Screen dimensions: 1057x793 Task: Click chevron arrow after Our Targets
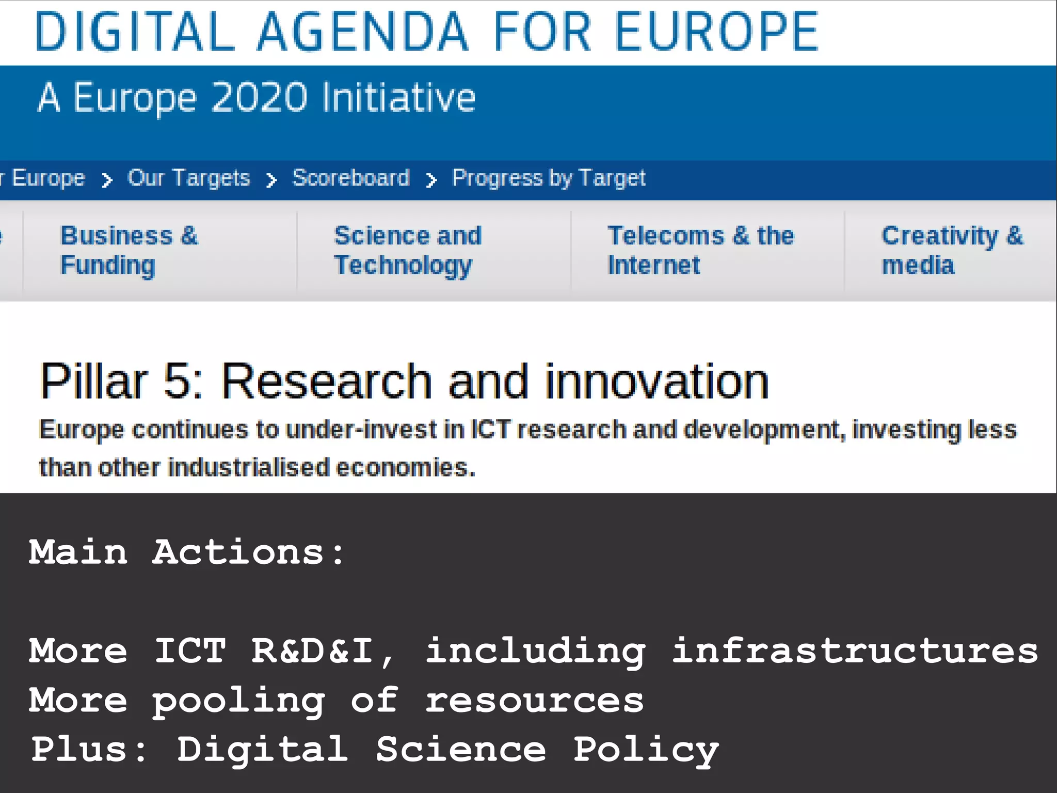click(271, 180)
